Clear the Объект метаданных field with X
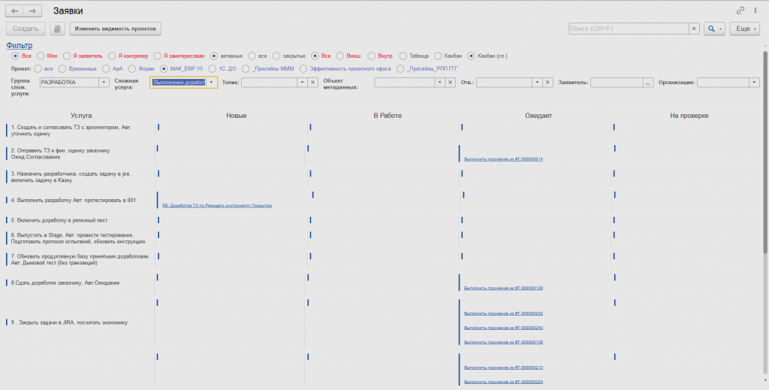This screenshot has height=390, width=769. click(x=451, y=83)
